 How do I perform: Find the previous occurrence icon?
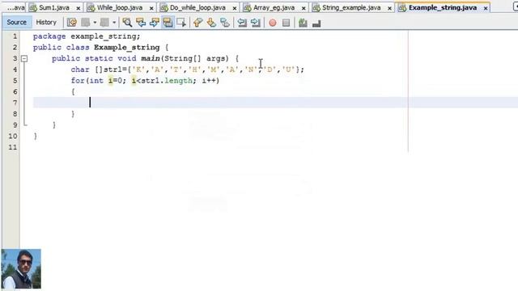click(141, 23)
